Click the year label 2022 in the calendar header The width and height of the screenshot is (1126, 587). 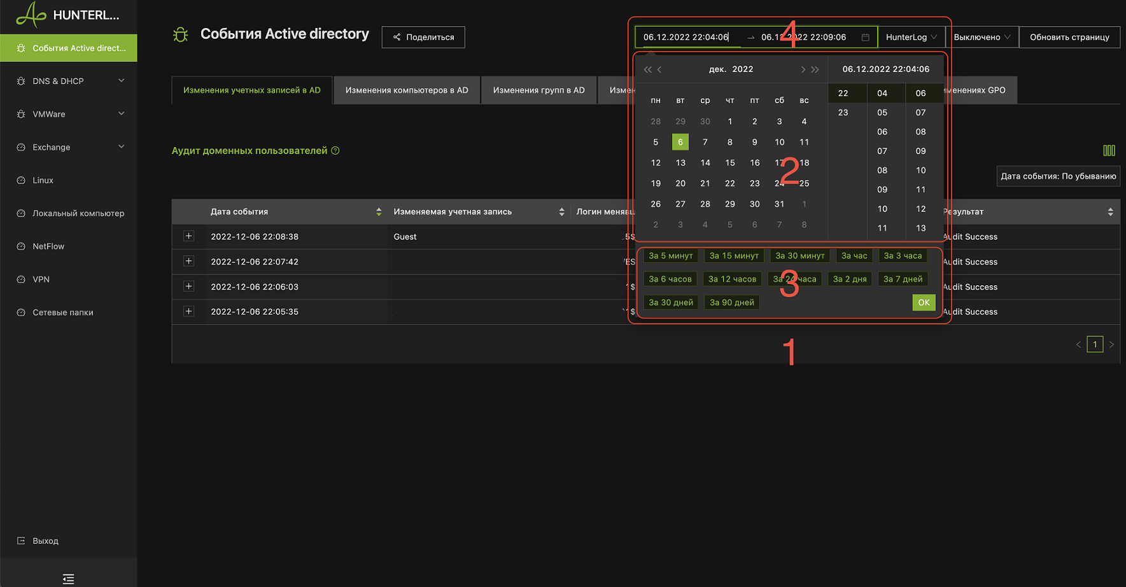tap(743, 69)
